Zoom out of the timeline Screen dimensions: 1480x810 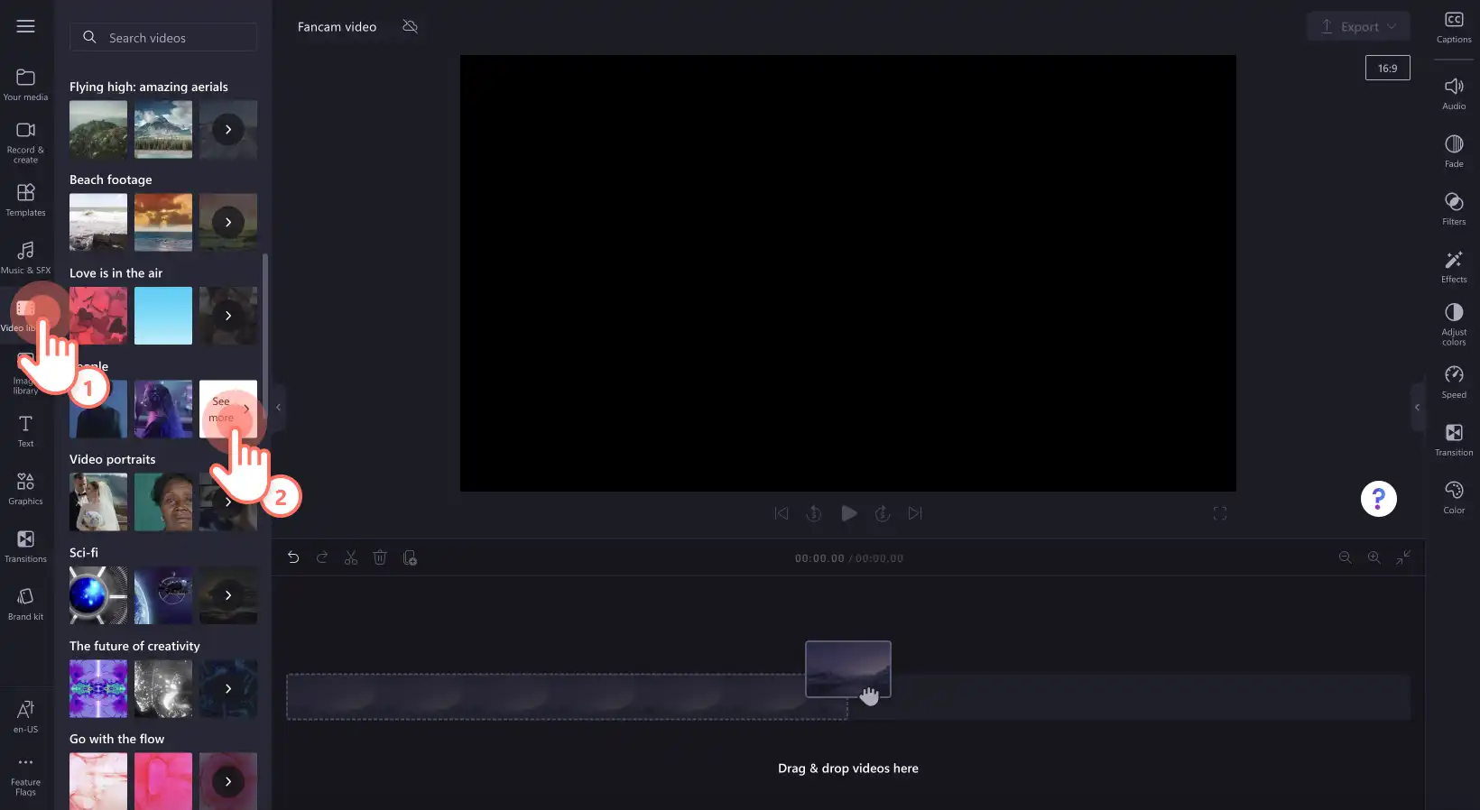pos(1345,557)
